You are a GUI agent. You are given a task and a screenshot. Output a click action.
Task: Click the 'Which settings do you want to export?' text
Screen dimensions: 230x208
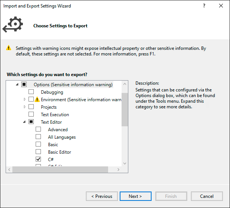coord(47,75)
